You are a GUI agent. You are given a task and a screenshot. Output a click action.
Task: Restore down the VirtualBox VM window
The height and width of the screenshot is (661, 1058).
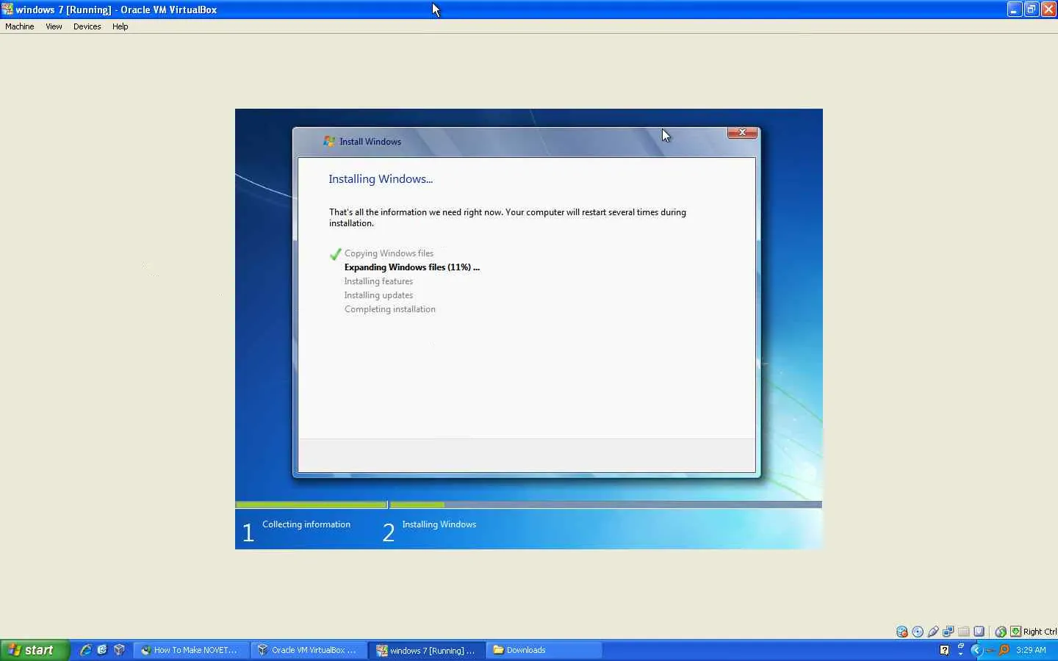tap(1032, 10)
